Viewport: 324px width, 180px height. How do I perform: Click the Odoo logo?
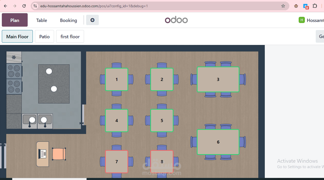coord(176,20)
